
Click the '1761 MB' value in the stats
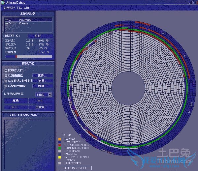coord(44,44)
